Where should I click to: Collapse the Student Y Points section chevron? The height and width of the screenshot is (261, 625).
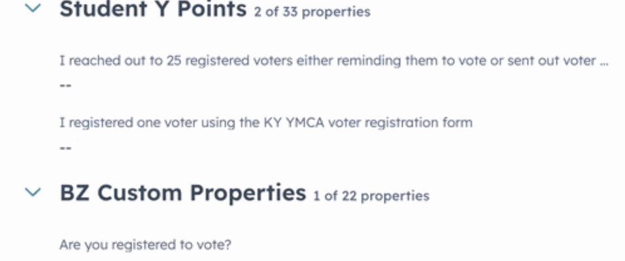coord(33,8)
